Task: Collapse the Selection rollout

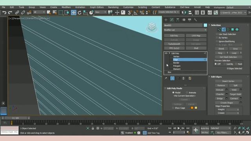Action: click(x=209, y=25)
